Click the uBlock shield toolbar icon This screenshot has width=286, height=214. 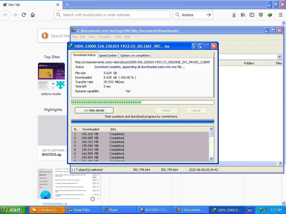[x=261, y=15]
